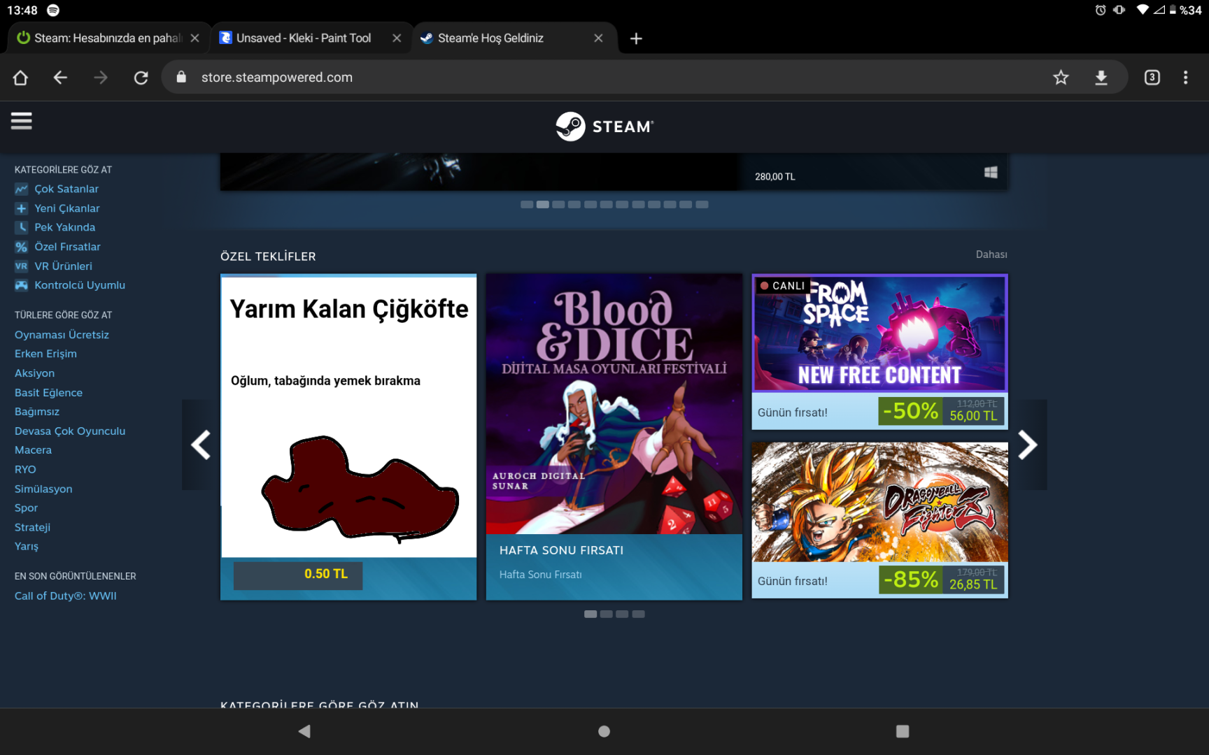This screenshot has height=755, width=1209.
Task: Open a new browser tab
Action: coord(636,38)
